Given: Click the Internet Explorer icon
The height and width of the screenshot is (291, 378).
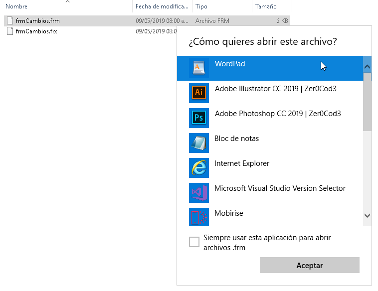Looking at the screenshot, I should click(x=199, y=167).
